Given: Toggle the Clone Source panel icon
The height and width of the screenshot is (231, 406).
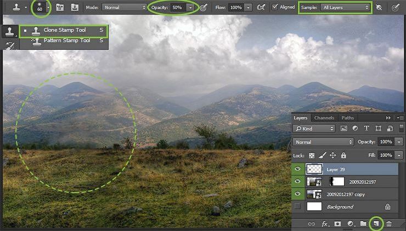Looking at the screenshot, I should pos(75,8).
